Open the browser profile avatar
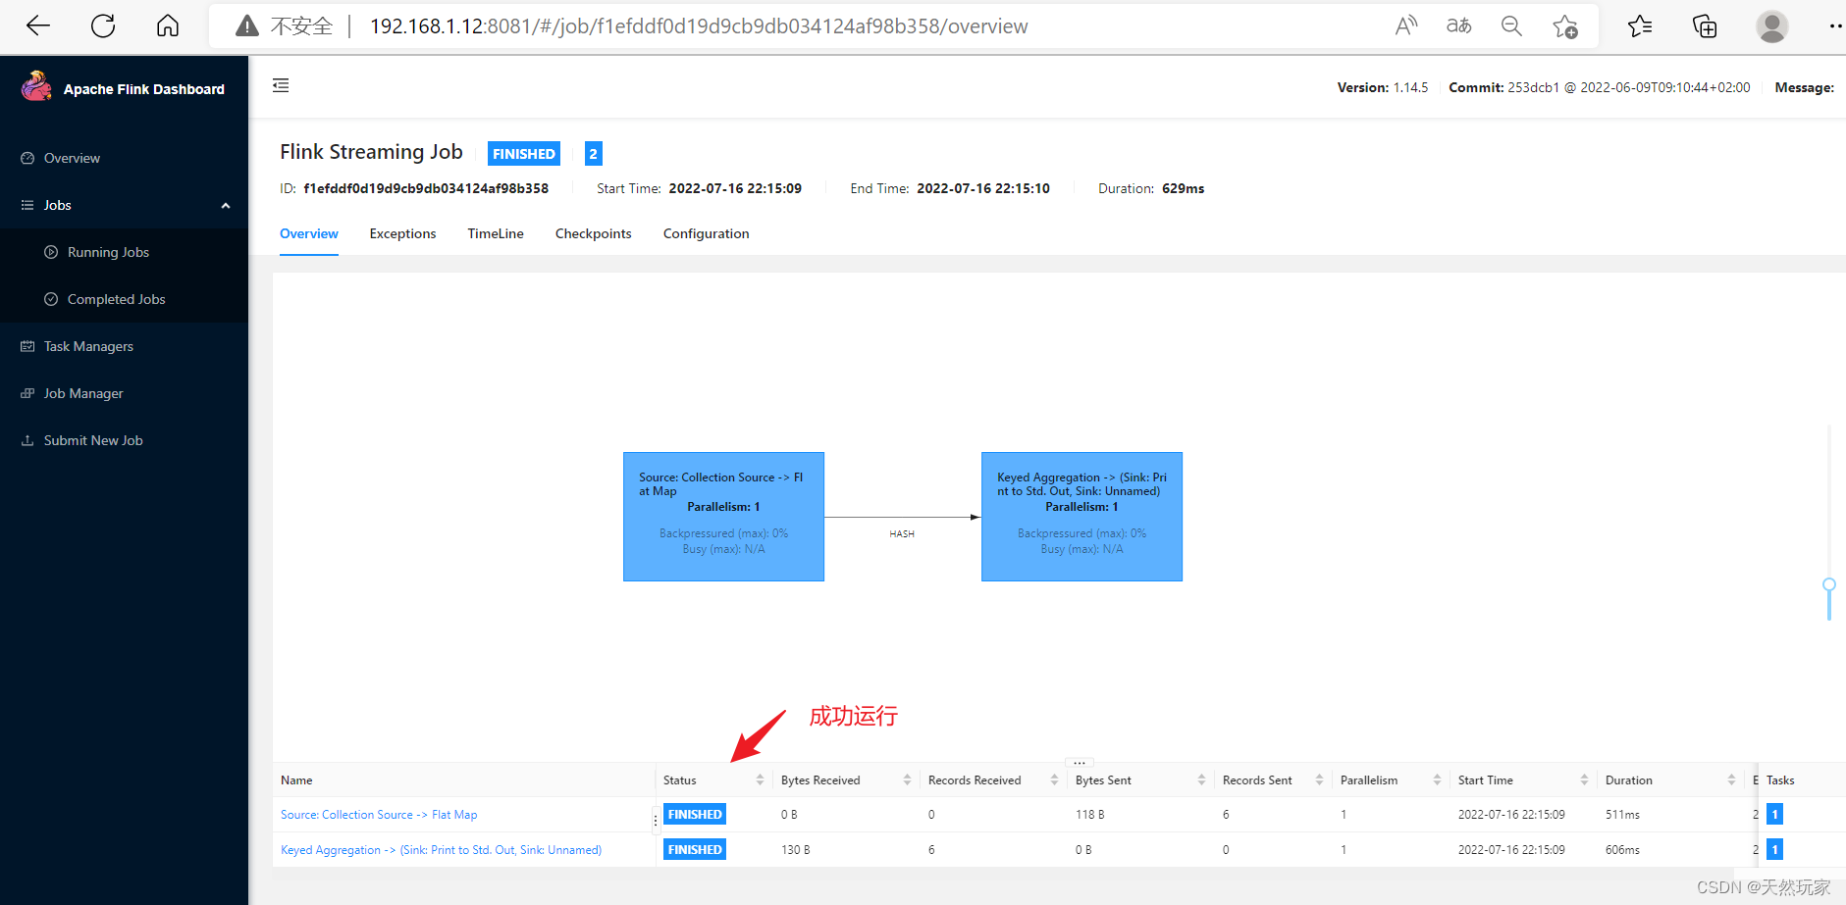Image resolution: width=1846 pixels, height=905 pixels. point(1772,26)
